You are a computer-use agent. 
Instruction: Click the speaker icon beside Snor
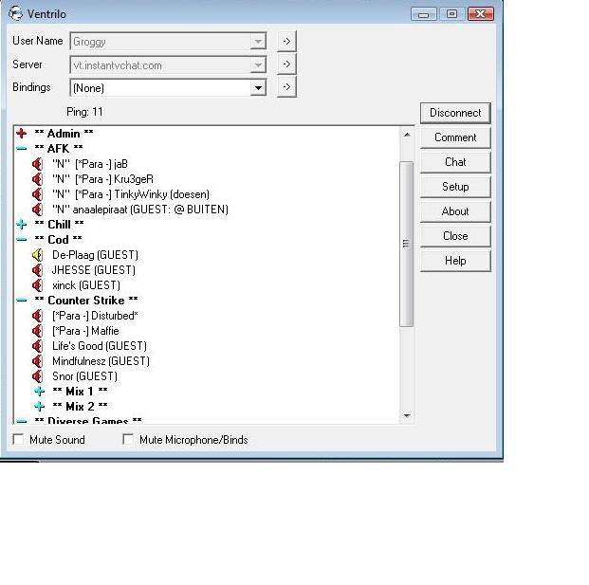(x=38, y=376)
